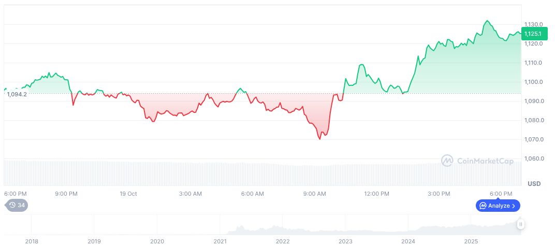Click the 19 Oct date label
555x247 pixels.
pos(128,194)
